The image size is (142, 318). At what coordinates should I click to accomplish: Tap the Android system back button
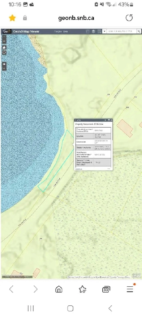tap(110, 309)
